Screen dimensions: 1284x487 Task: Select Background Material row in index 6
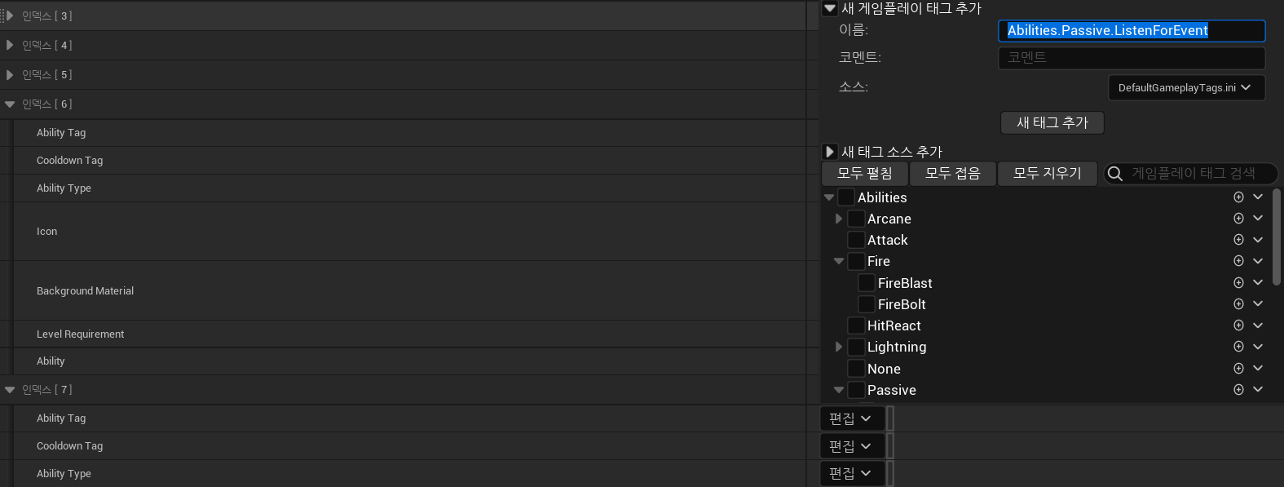[409, 291]
